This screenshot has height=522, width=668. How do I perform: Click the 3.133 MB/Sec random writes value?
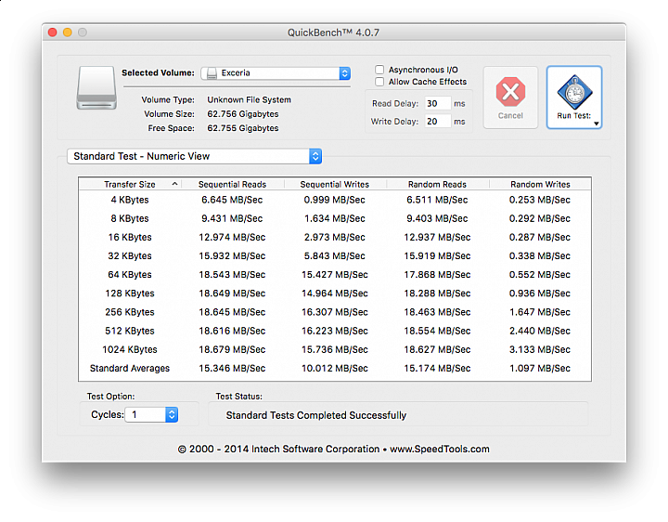540,350
